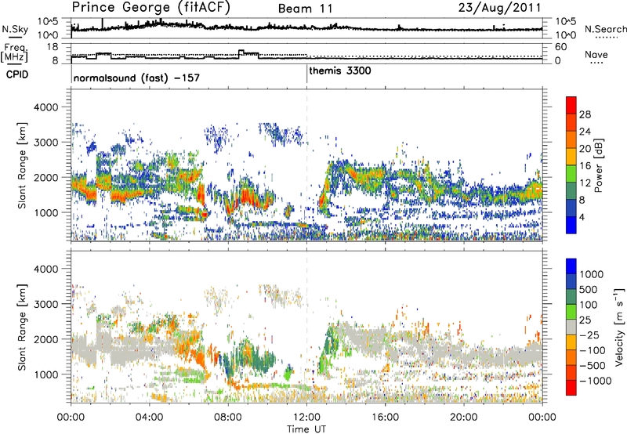Click the CPID change tick at 12:00
The width and height of the screenshot is (627, 434).
pyautogui.click(x=306, y=74)
